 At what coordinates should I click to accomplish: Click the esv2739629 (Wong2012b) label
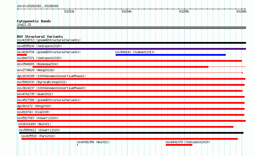(x=36, y=70)
